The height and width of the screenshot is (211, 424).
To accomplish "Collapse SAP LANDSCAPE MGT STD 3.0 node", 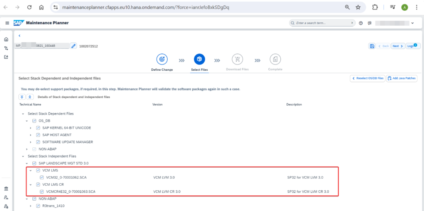I will click(27, 163).
